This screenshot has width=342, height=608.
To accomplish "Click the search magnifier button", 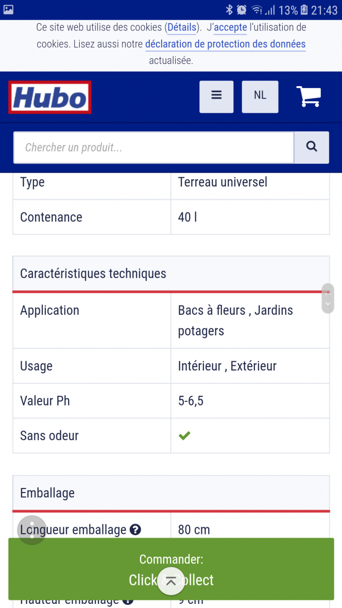I will [x=312, y=147].
